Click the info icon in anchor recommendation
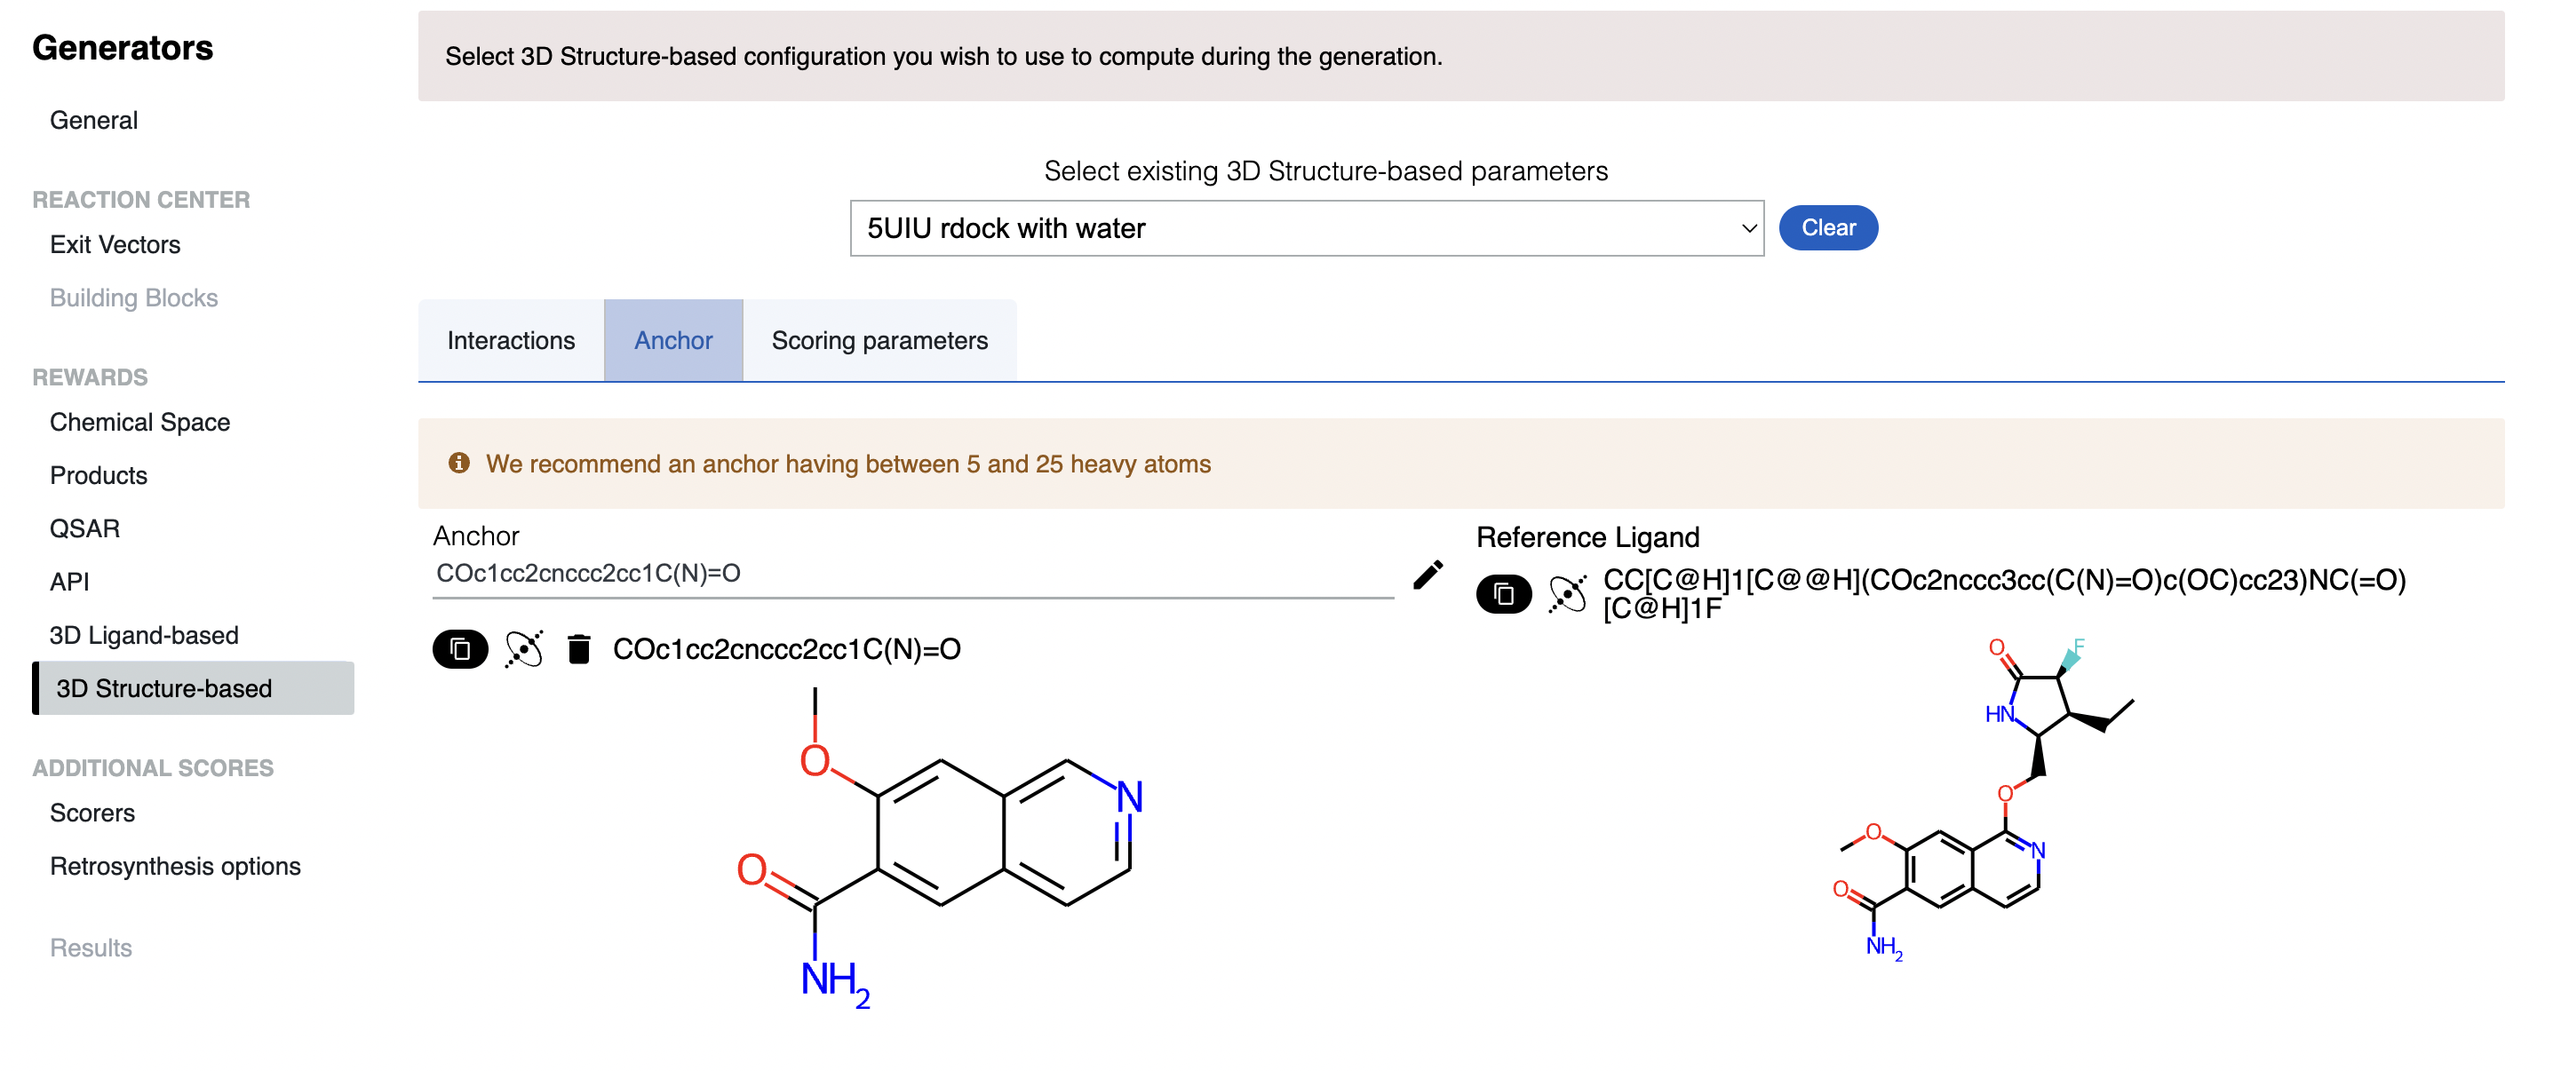The image size is (2553, 1071). (x=459, y=463)
